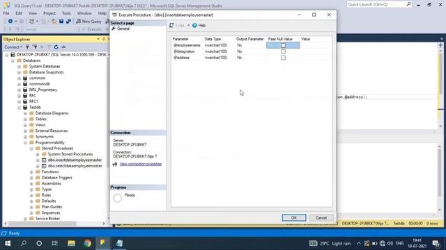Click the New Query toolbar button
Viewport: 446px width, 250px height.
click(x=89, y=22)
